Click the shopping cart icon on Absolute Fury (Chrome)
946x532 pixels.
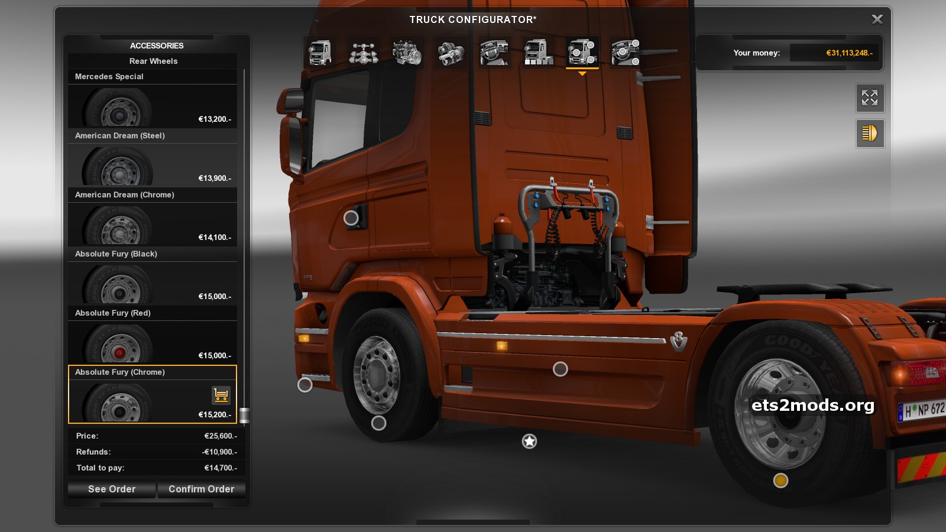coord(221,394)
